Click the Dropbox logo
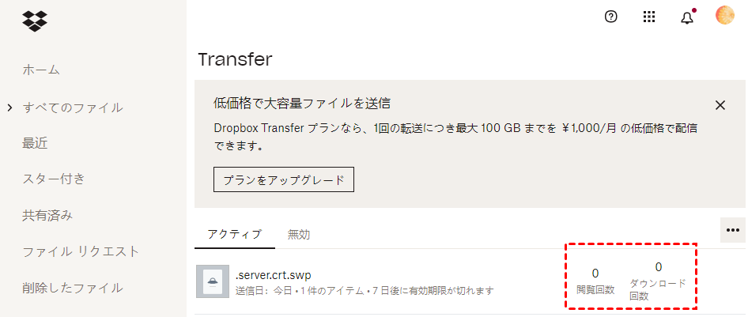Viewport: 748px width, 317px height. click(35, 21)
